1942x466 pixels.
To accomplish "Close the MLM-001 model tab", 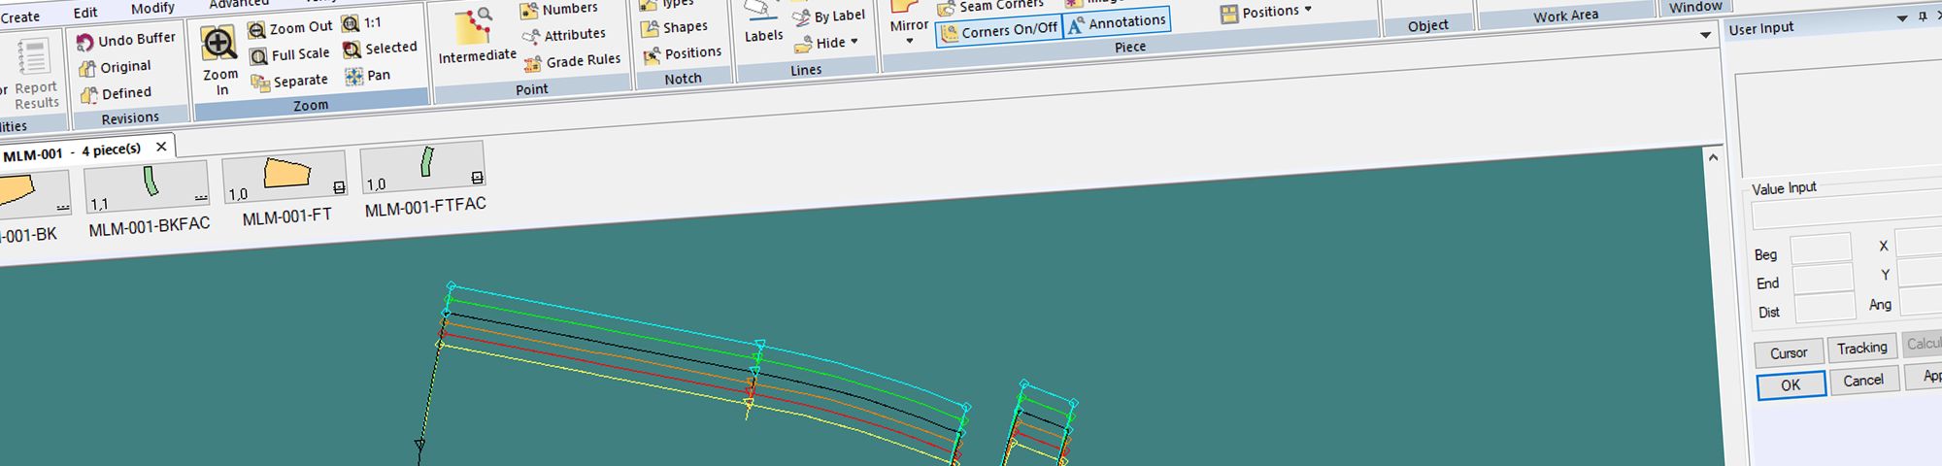I will (161, 147).
